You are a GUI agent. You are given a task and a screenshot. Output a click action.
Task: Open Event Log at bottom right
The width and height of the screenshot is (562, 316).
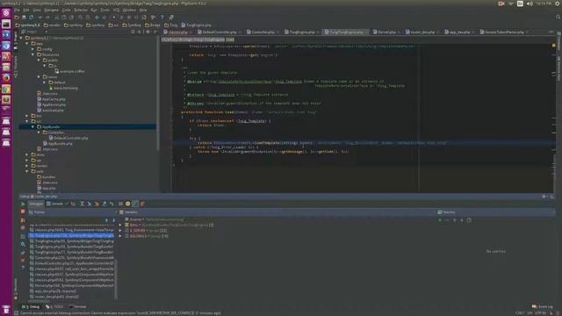point(543,306)
